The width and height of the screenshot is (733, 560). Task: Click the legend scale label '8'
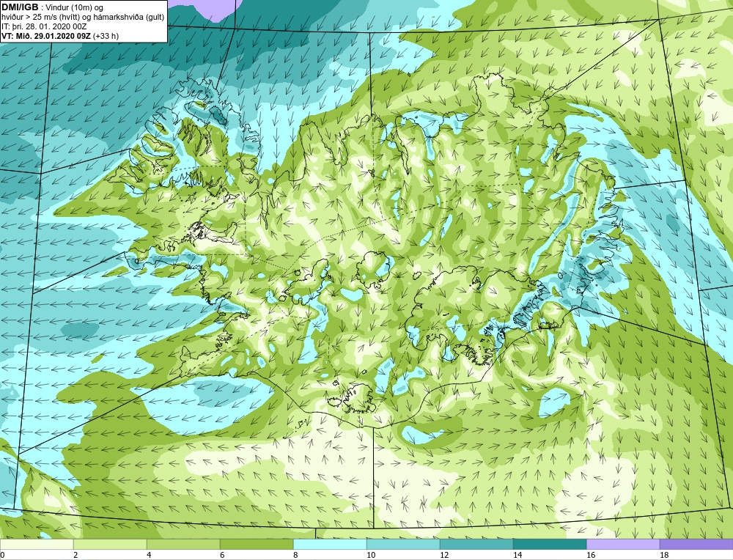295,555
